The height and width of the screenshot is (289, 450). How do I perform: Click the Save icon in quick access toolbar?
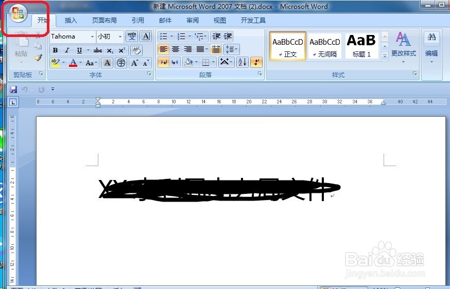click(x=13, y=89)
